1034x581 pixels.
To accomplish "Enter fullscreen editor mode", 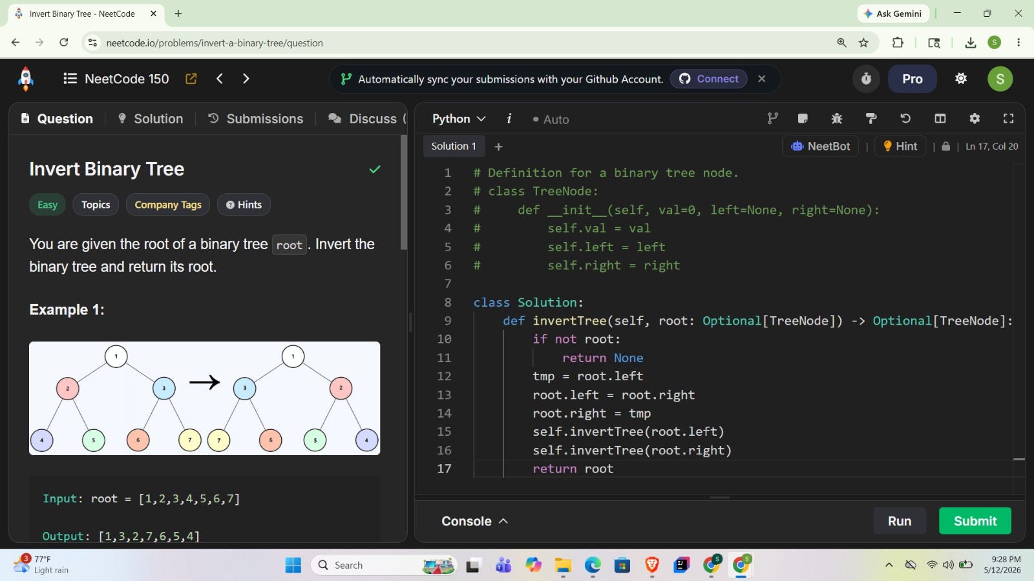I will (x=1008, y=118).
